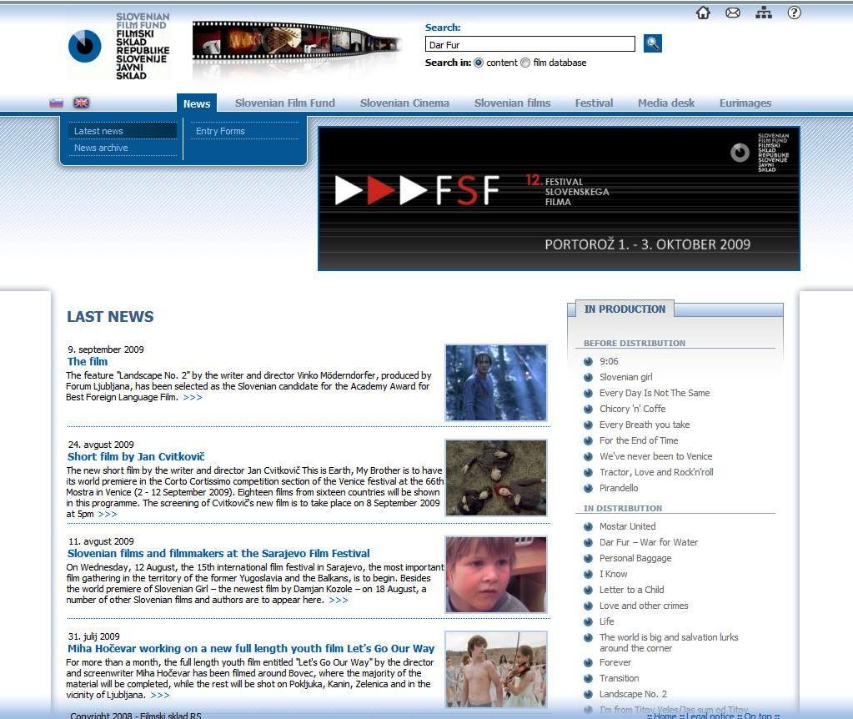The width and height of the screenshot is (853, 719).
Task: Click the question mark help icon
Action: 794,13
